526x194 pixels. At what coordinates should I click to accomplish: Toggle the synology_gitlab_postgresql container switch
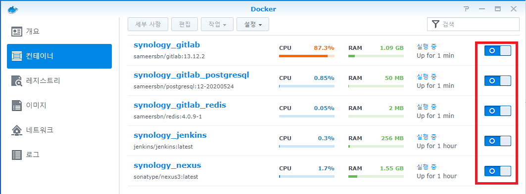(497, 80)
